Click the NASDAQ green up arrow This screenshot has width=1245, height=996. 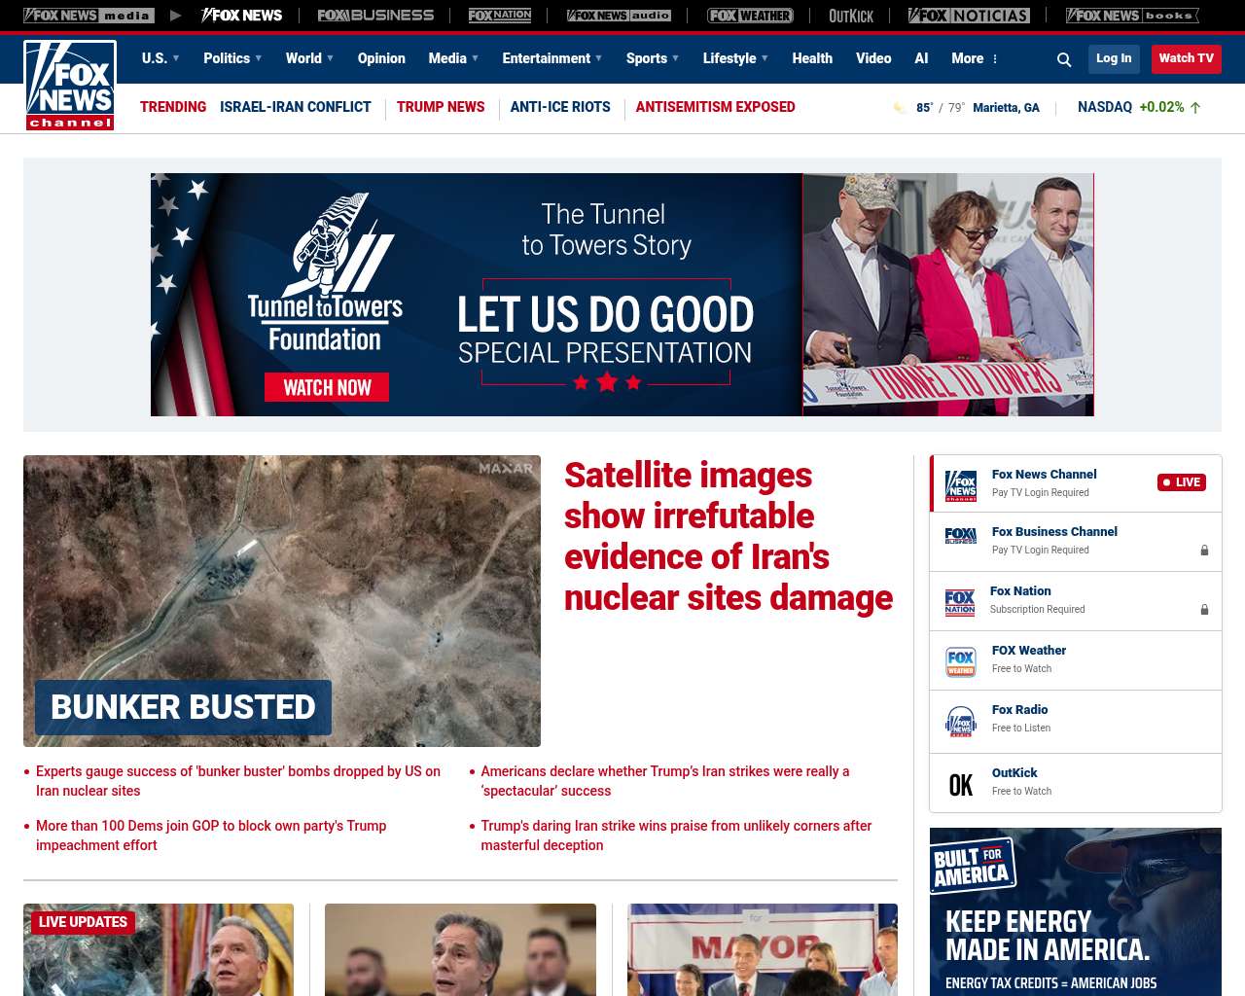pos(1195,108)
